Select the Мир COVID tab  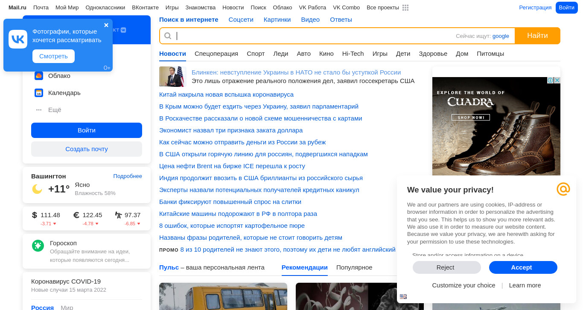(x=67, y=307)
